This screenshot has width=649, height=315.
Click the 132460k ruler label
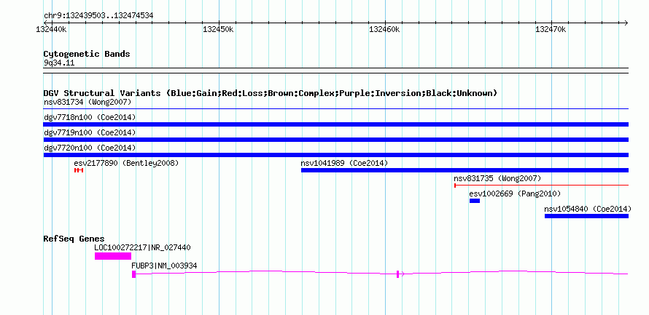[385, 29]
